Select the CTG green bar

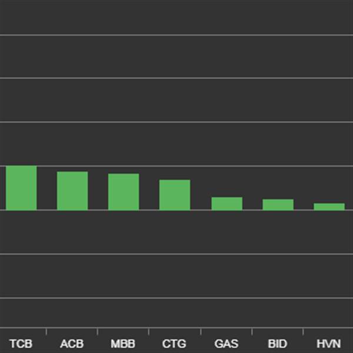pos(175,195)
